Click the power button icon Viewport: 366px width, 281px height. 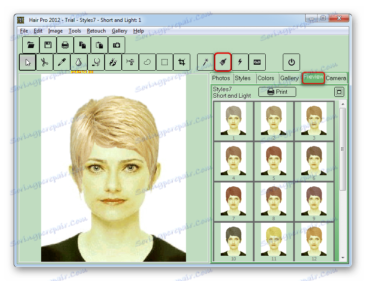[291, 62]
